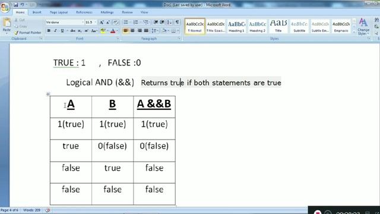Apply superscript formatting
The height and width of the screenshot is (214, 380).
[86, 31]
